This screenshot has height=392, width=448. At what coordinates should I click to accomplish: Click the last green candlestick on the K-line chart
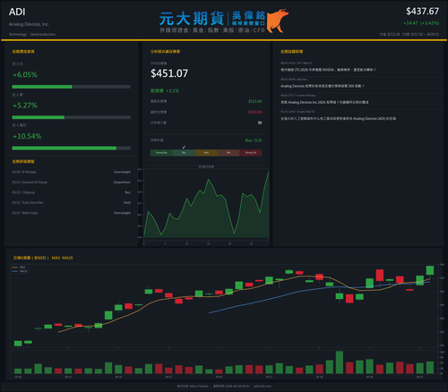point(430,270)
